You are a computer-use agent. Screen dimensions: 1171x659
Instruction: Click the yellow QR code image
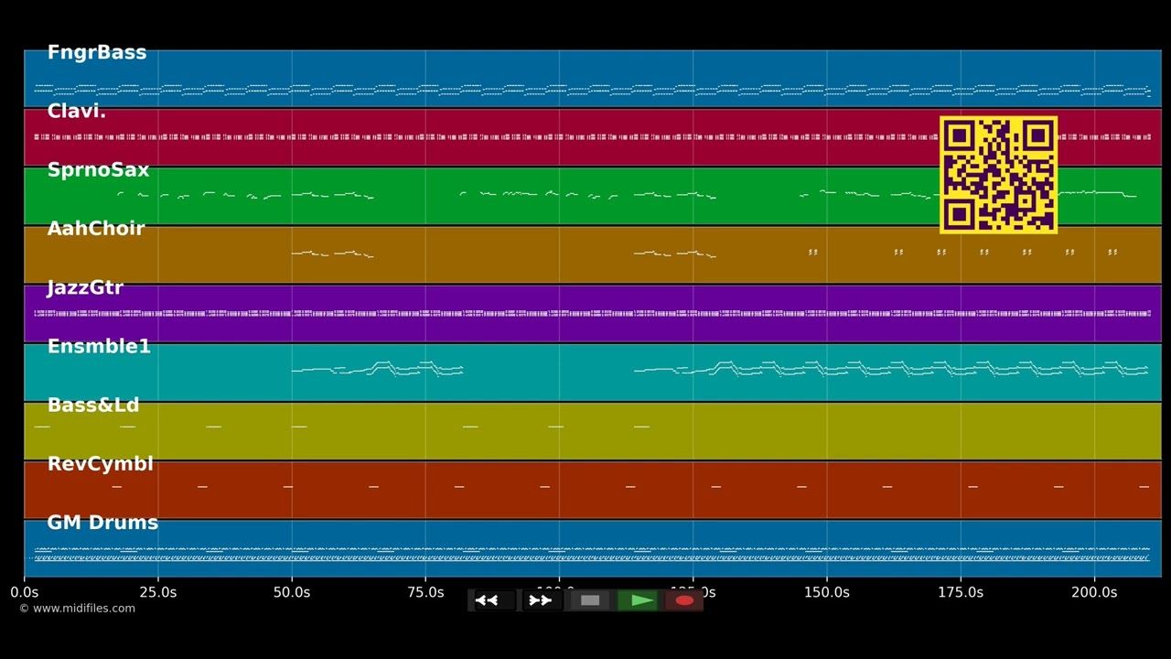(x=998, y=175)
